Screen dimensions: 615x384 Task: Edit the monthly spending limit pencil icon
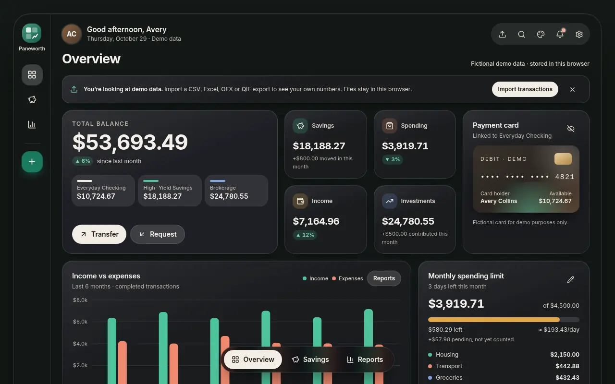click(571, 279)
